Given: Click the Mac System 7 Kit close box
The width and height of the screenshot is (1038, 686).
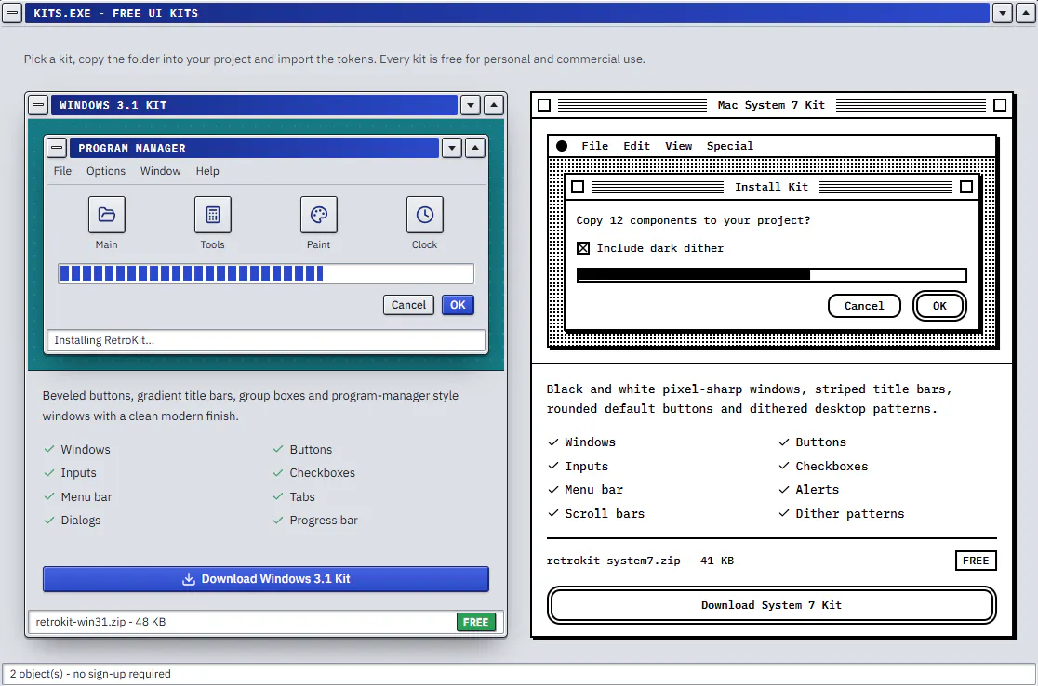Looking at the screenshot, I should click(x=544, y=105).
